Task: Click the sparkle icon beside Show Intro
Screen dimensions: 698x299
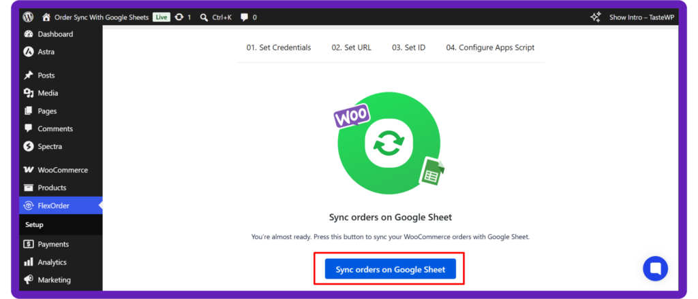Action: pyautogui.click(x=596, y=17)
